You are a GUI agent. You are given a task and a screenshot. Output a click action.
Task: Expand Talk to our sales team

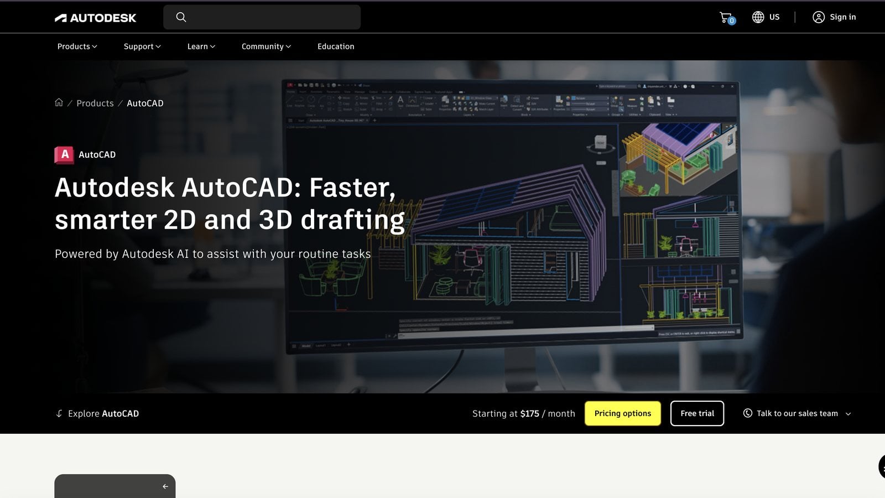click(798, 413)
